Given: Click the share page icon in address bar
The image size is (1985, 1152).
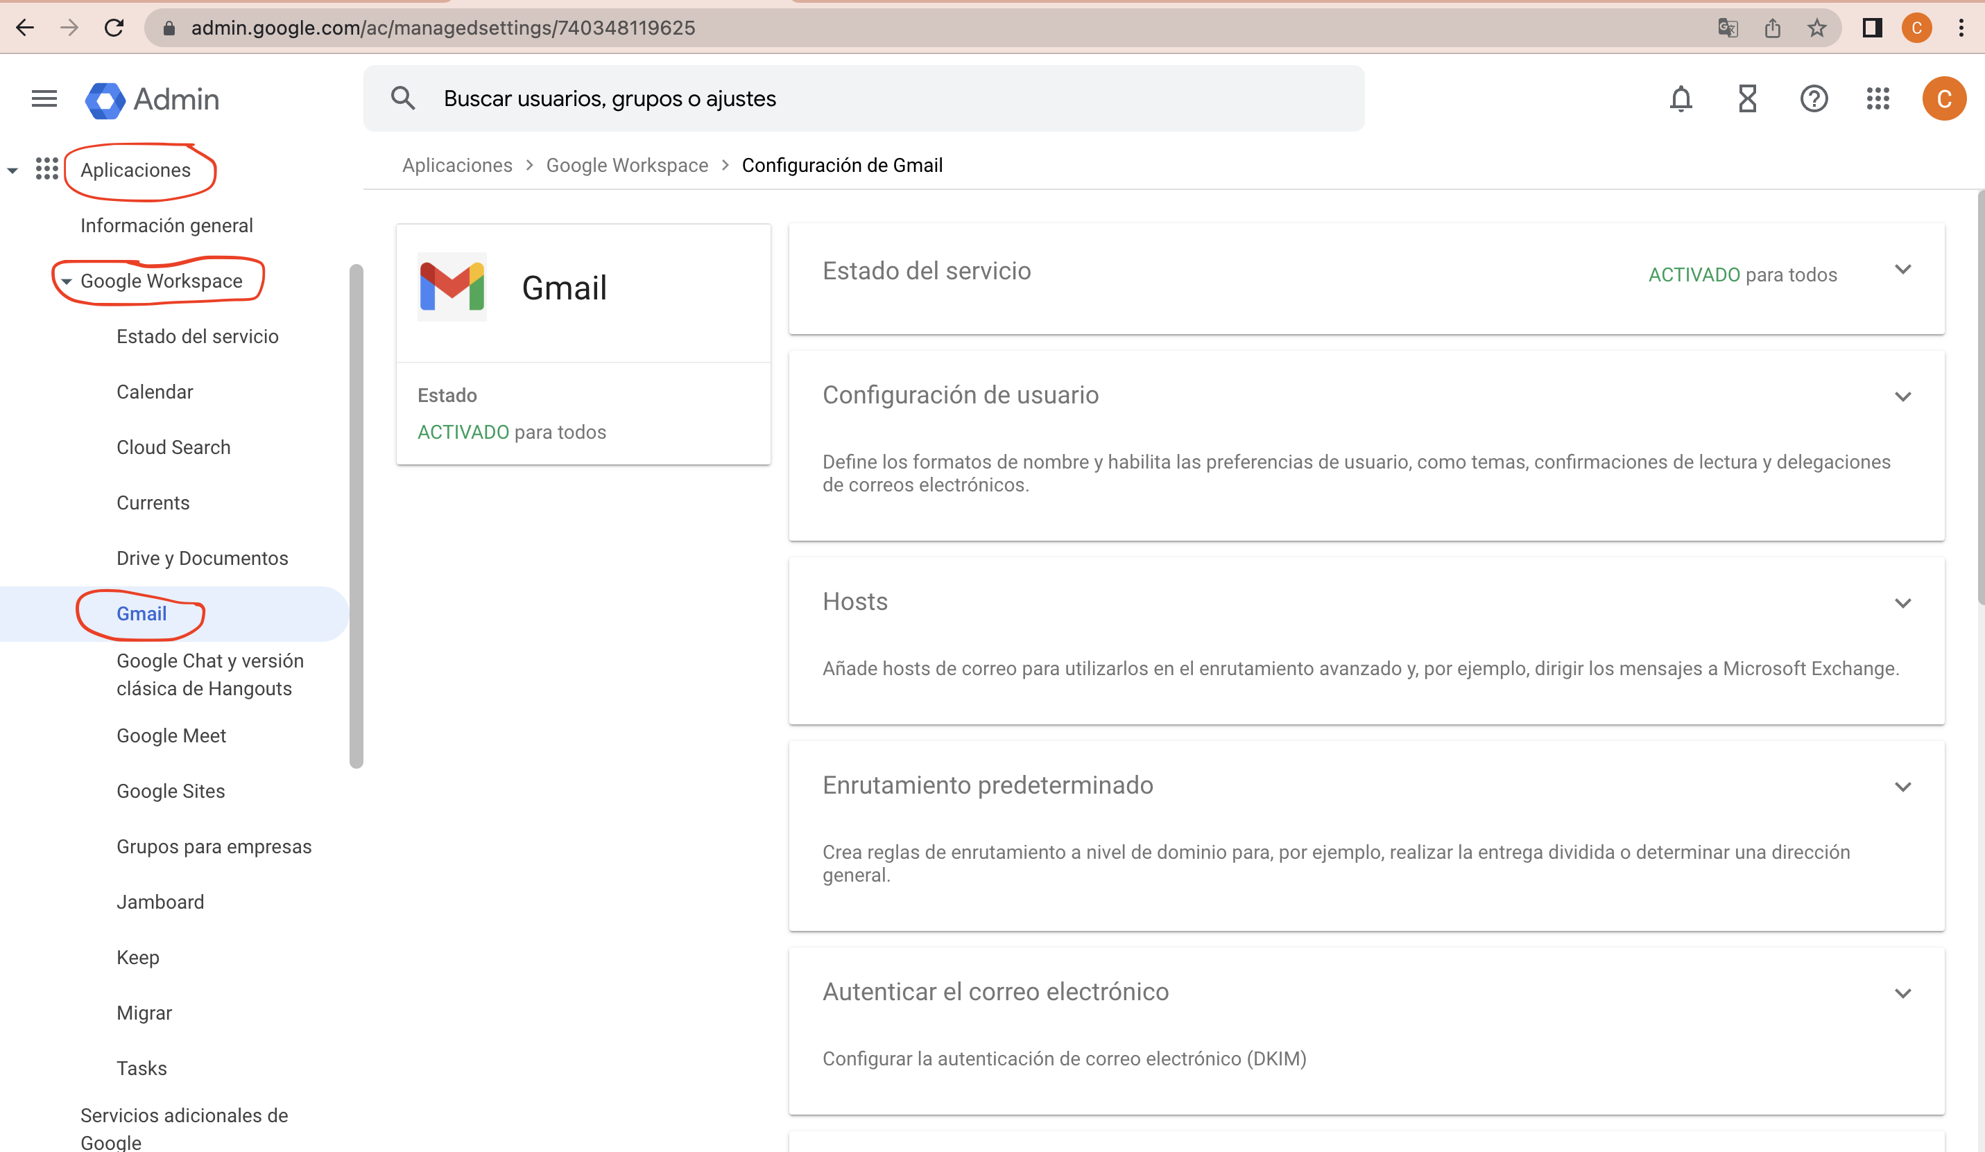Looking at the screenshot, I should pyautogui.click(x=1772, y=28).
